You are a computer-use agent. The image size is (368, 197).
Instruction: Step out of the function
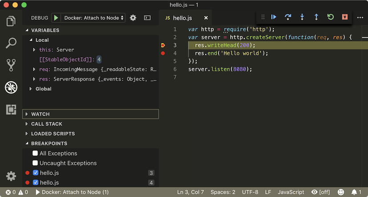316,17
